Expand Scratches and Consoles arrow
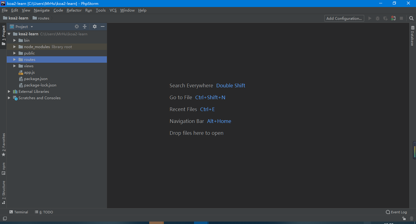 point(9,98)
